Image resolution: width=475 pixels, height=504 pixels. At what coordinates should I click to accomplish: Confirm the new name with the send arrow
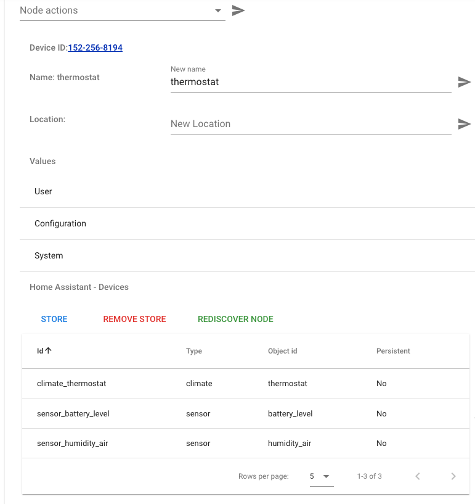(x=465, y=81)
